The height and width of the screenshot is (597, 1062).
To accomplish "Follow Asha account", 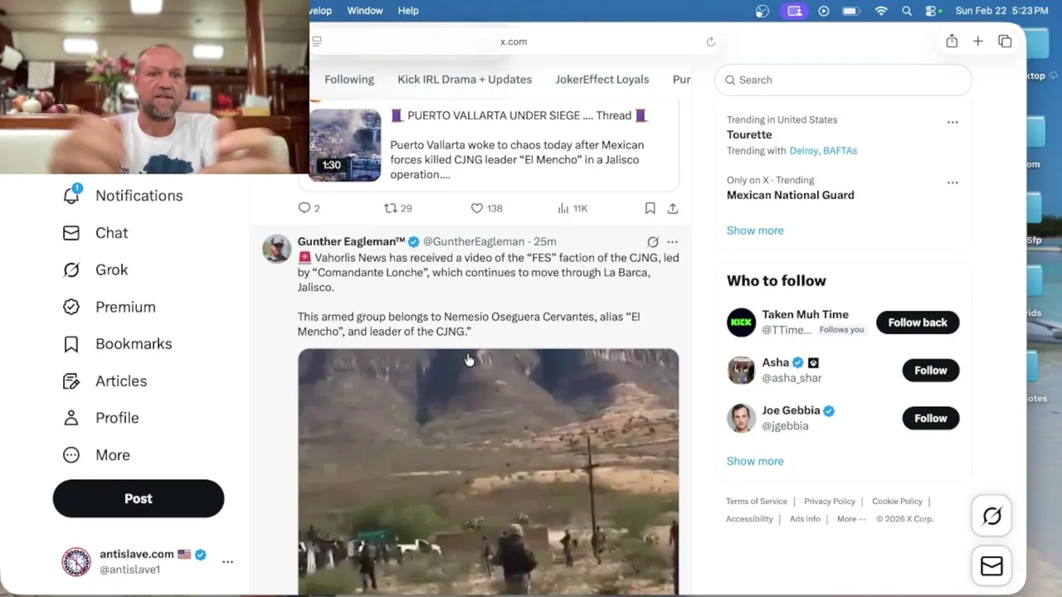I will (930, 371).
